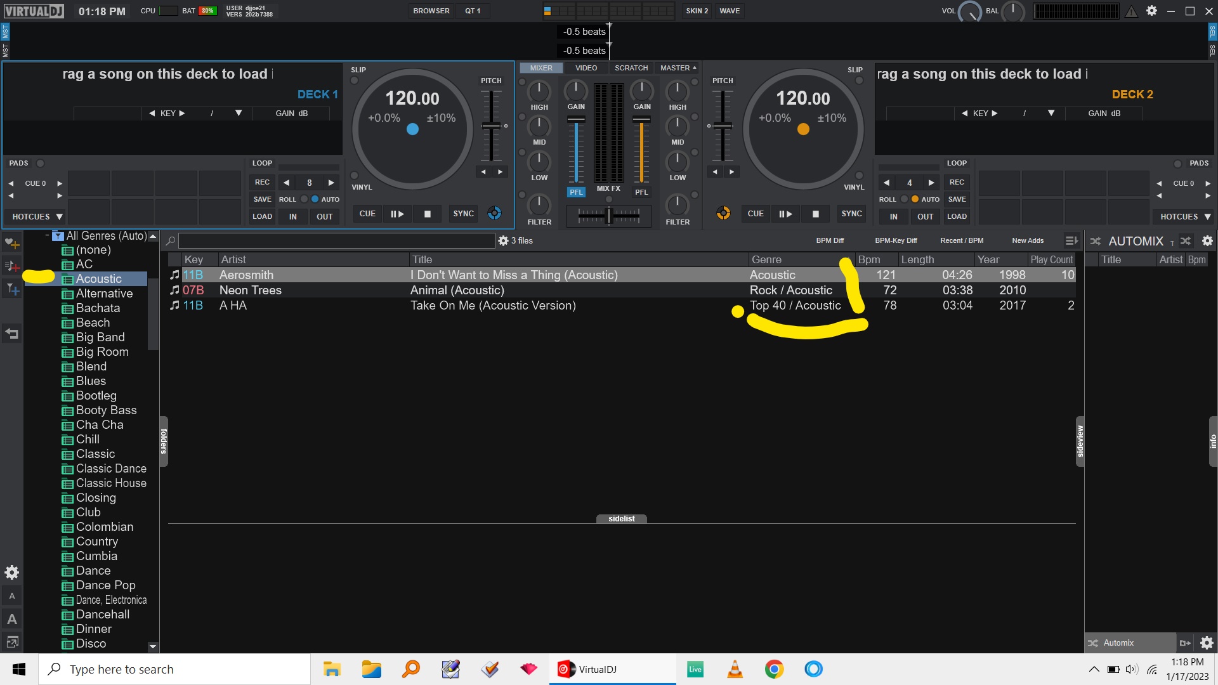The width and height of the screenshot is (1218, 685).
Task: Click the Deck 2 orange beatlock disc icon
Action: (x=723, y=214)
